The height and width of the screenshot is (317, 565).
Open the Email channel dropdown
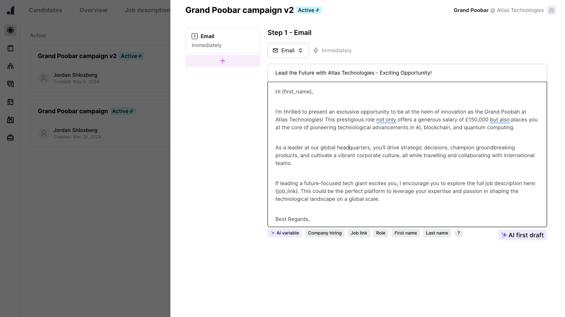300,50
